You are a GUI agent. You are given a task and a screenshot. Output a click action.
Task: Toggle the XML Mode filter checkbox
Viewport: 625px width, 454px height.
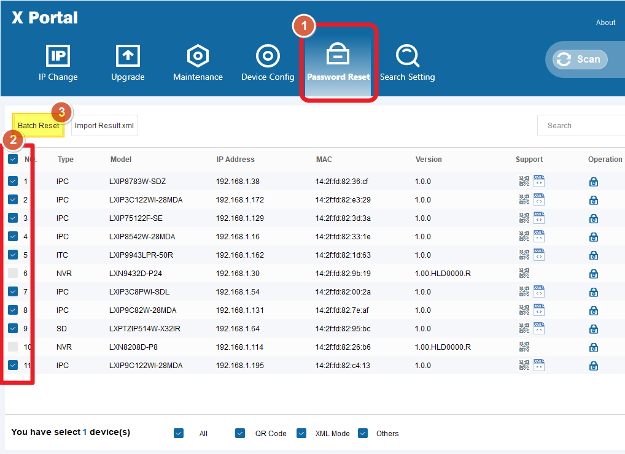301,433
